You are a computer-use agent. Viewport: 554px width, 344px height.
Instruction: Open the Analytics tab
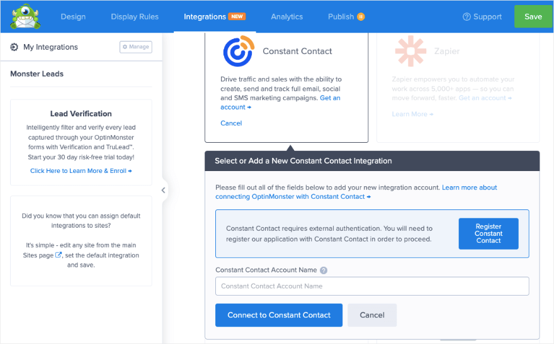(287, 16)
